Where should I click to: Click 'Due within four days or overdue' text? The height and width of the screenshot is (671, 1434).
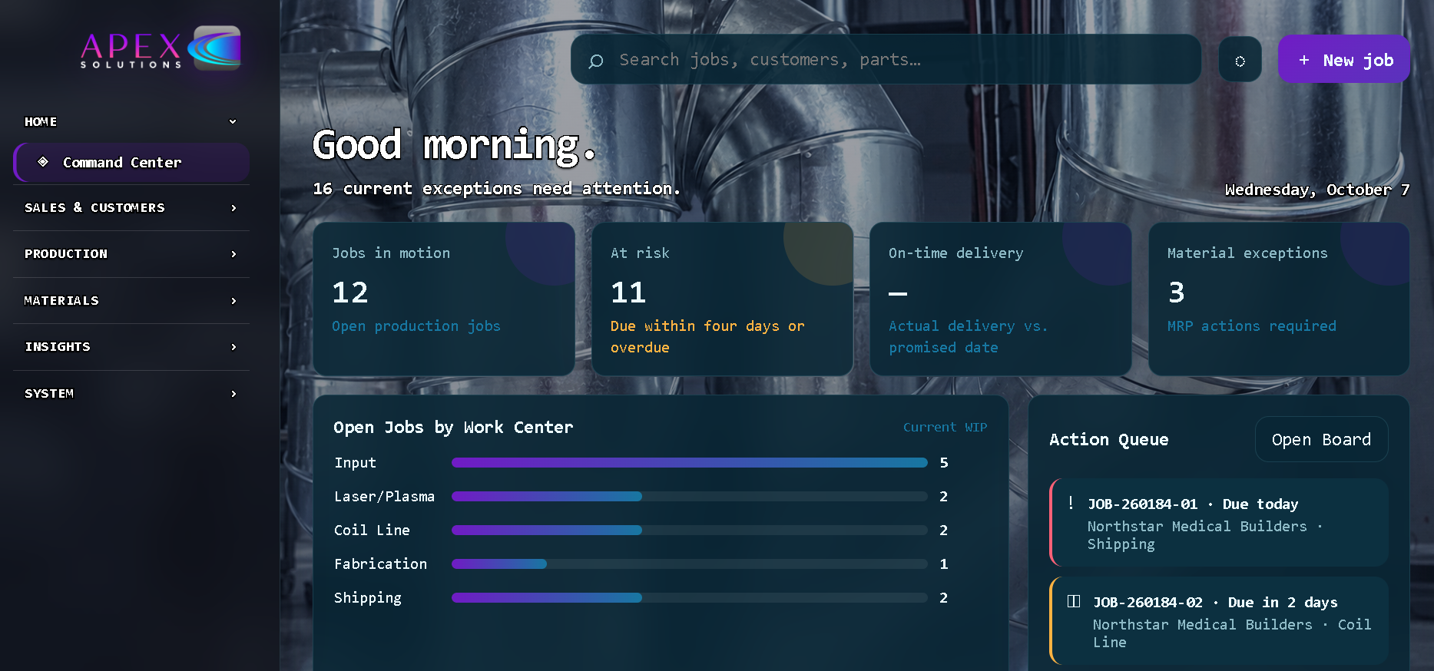707,336
